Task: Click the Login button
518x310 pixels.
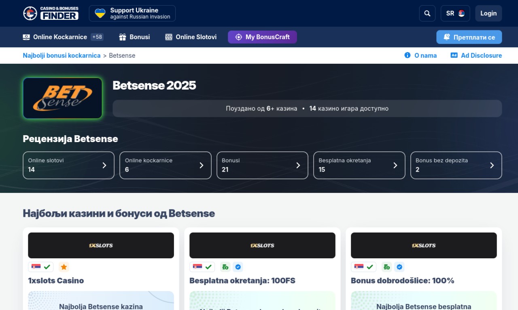Action: (x=488, y=13)
